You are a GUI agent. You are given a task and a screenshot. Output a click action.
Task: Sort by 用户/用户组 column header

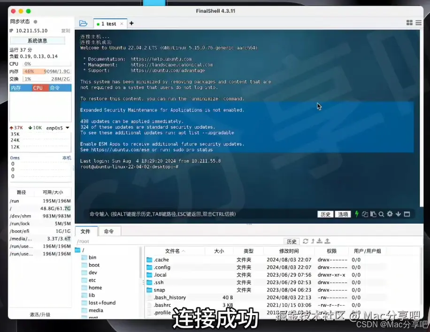click(x=368, y=251)
